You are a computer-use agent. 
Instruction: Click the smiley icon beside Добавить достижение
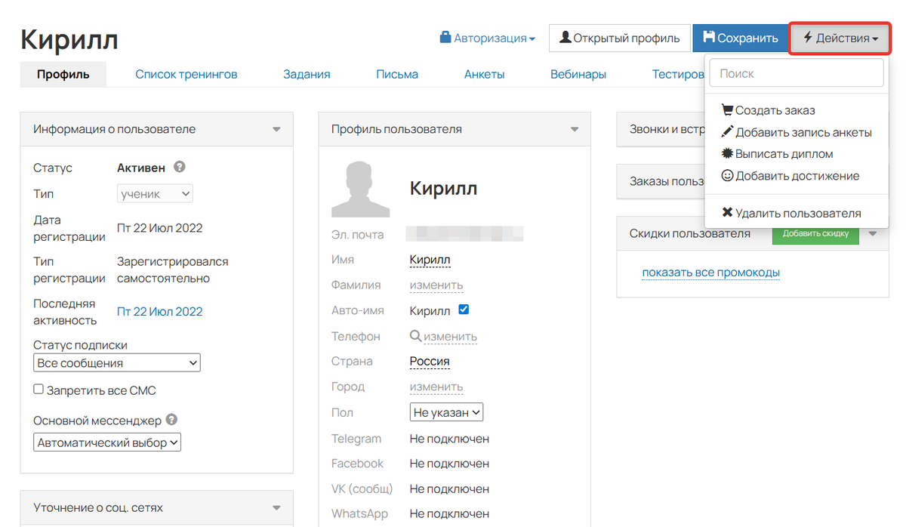click(726, 175)
